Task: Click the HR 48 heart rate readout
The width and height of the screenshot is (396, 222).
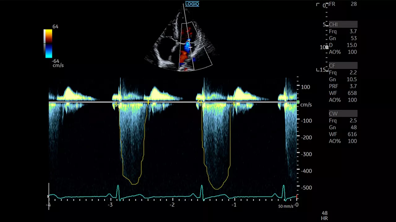Action: point(325,216)
